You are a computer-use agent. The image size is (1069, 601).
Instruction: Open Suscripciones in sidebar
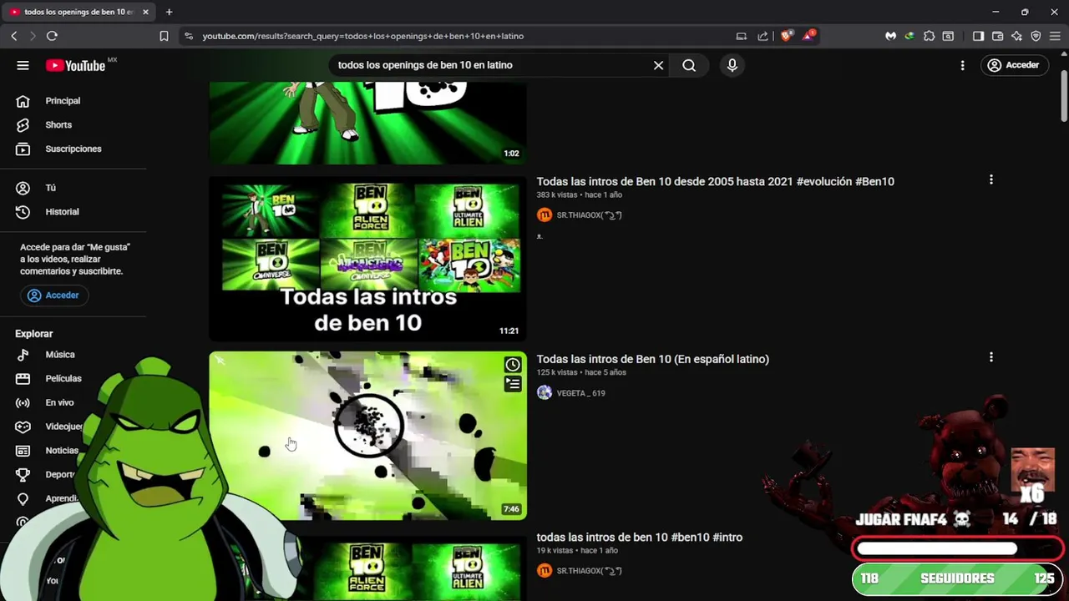[x=73, y=149]
